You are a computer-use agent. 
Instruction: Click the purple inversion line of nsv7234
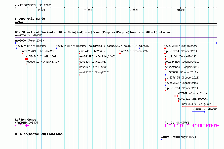pos(116,38)
